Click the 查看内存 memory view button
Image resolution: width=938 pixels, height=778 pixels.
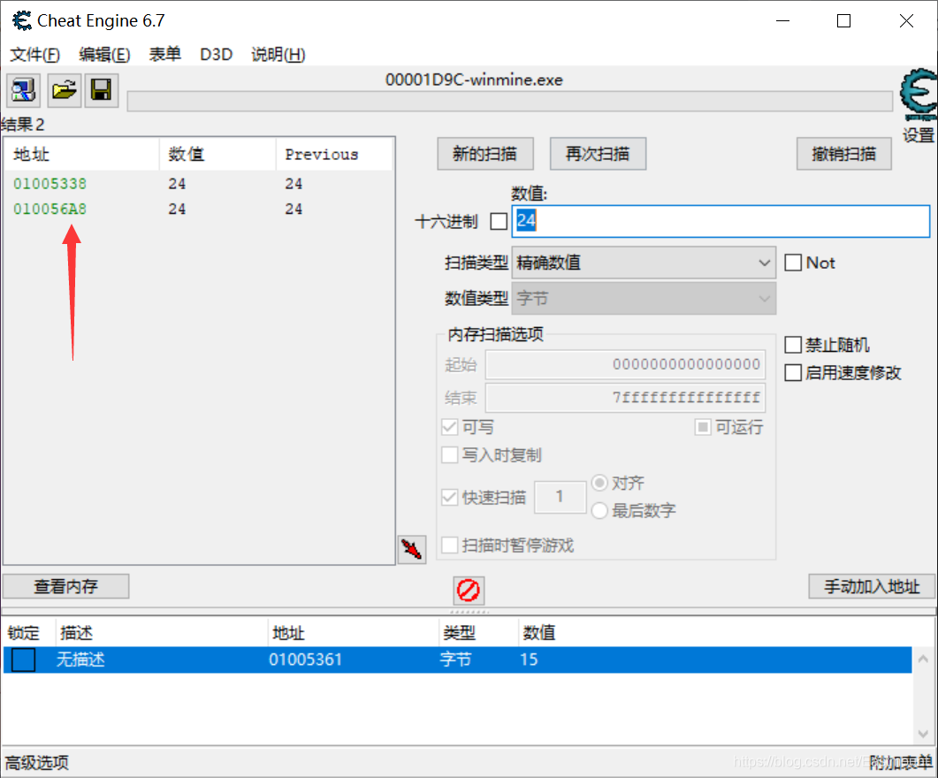(65, 586)
